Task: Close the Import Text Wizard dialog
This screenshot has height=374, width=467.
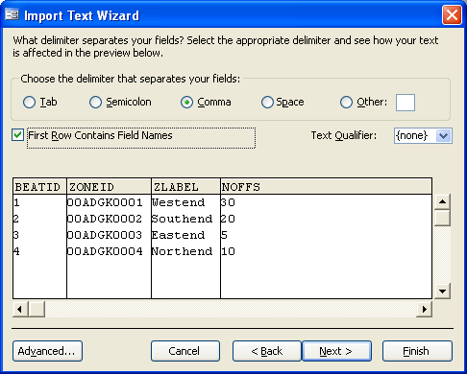Action: tap(452, 14)
